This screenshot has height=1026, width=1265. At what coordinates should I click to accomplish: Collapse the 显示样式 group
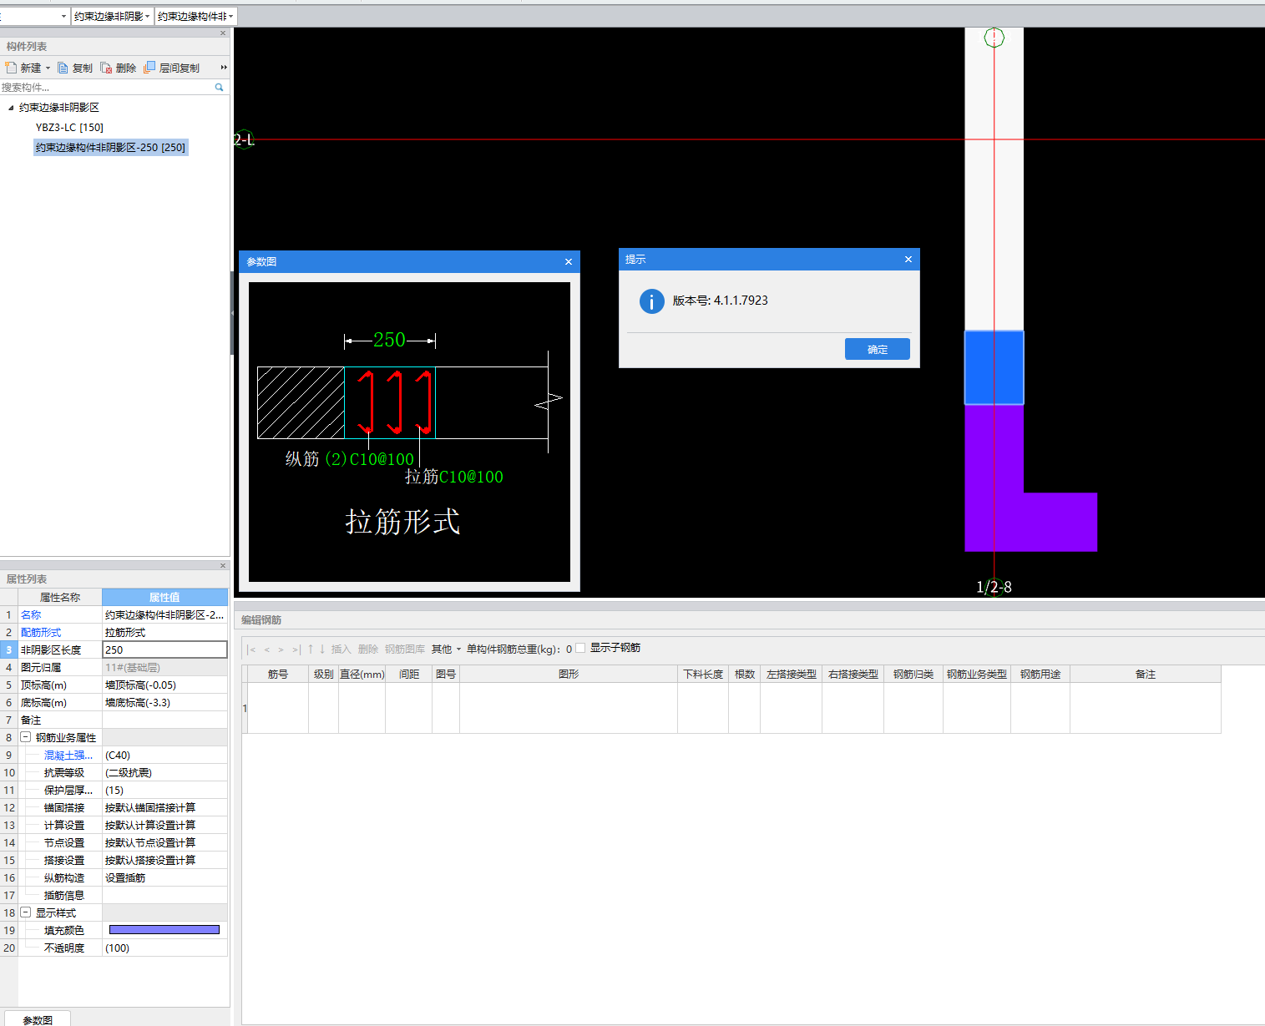pyautogui.click(x=26, y=912)
